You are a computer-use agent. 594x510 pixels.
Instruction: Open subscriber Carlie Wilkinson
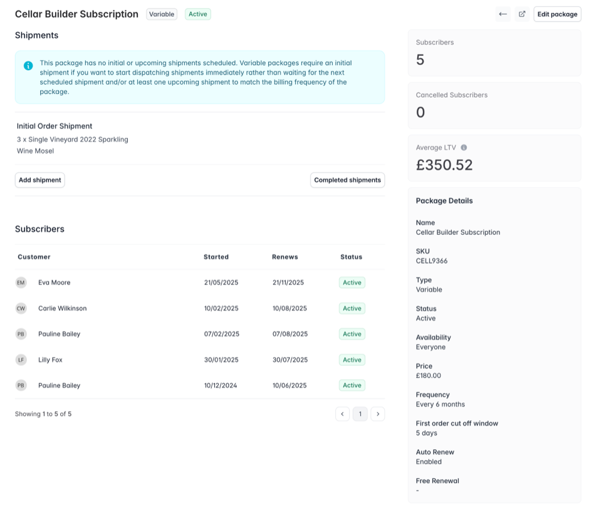point(63,308)
